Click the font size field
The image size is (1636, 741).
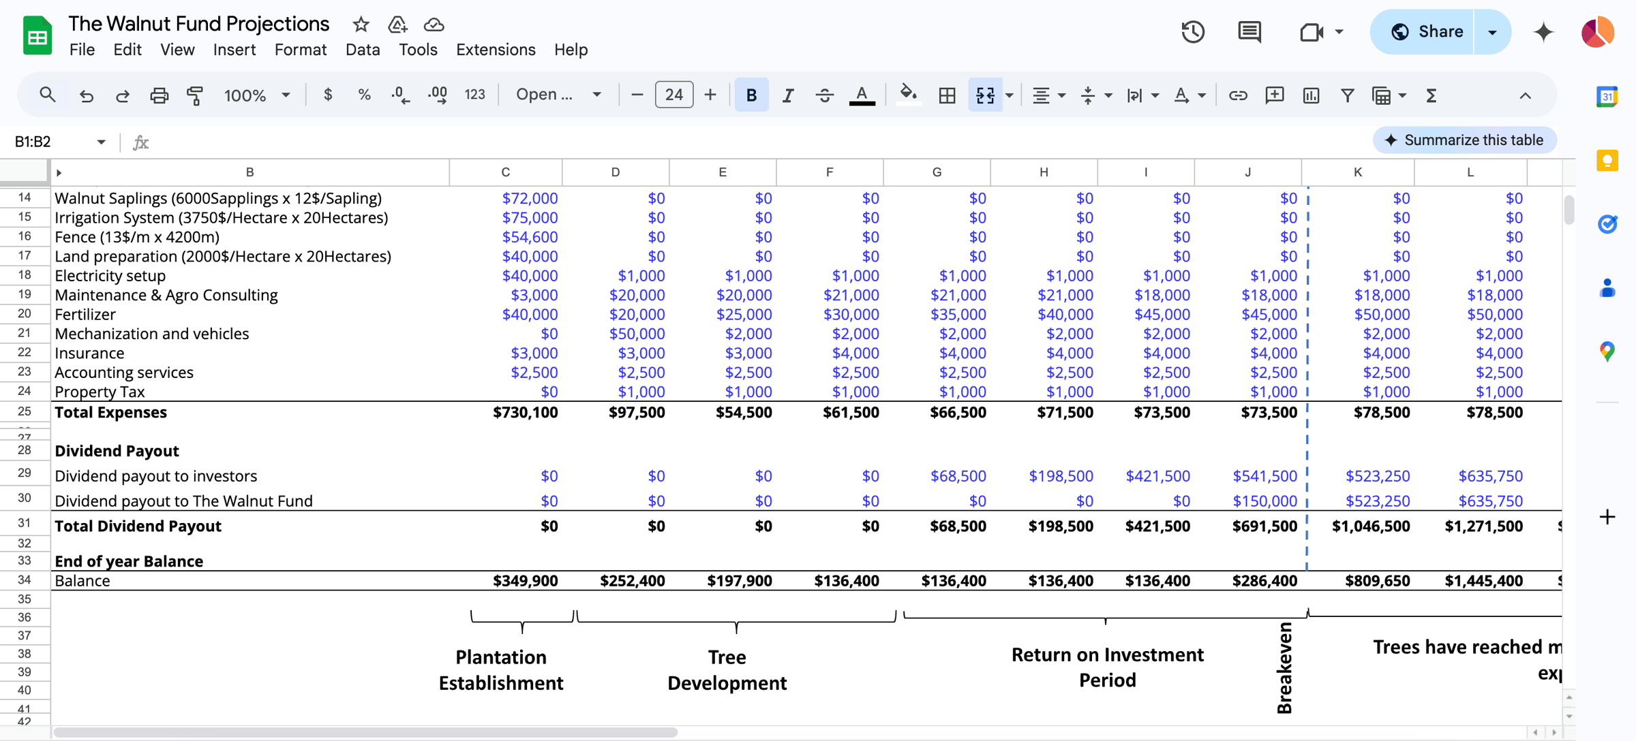[674, 95]
